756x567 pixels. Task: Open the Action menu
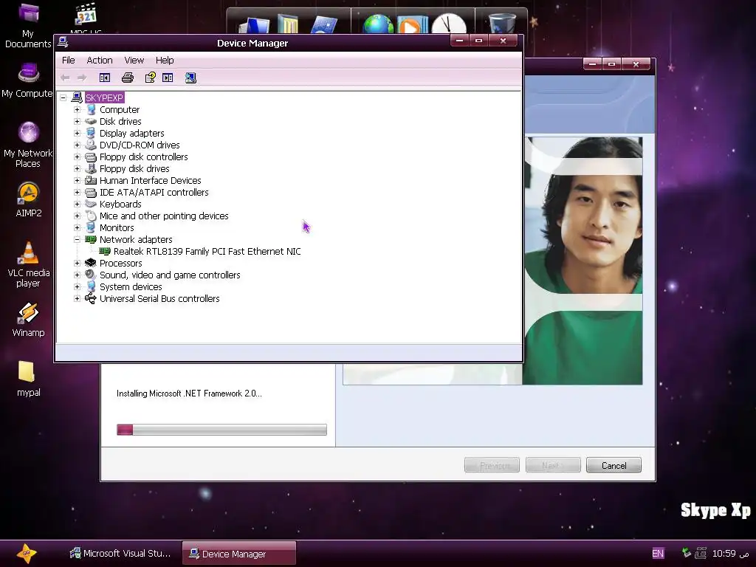point(100,61)
